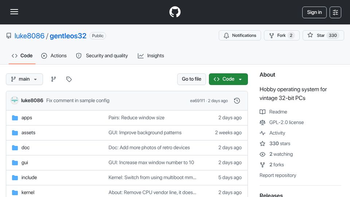Open the hamburger navigation menu
The width and height of the screenshot is (350, 197).
click(14, 12)
